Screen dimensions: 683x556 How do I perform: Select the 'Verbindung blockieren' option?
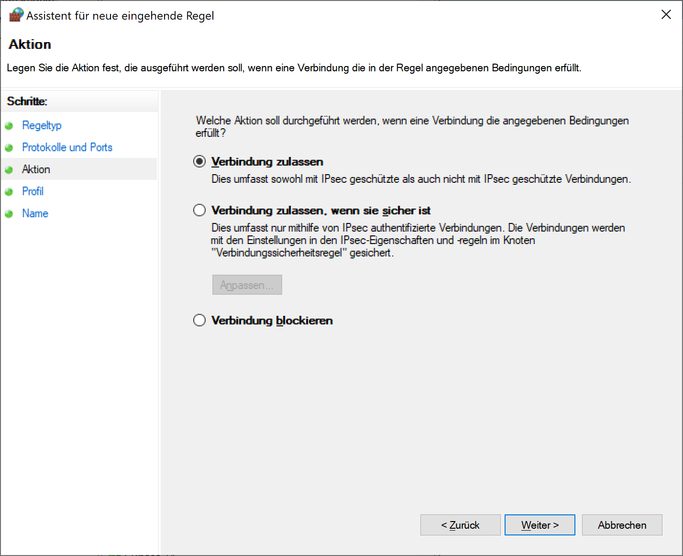tap(199, 321)
